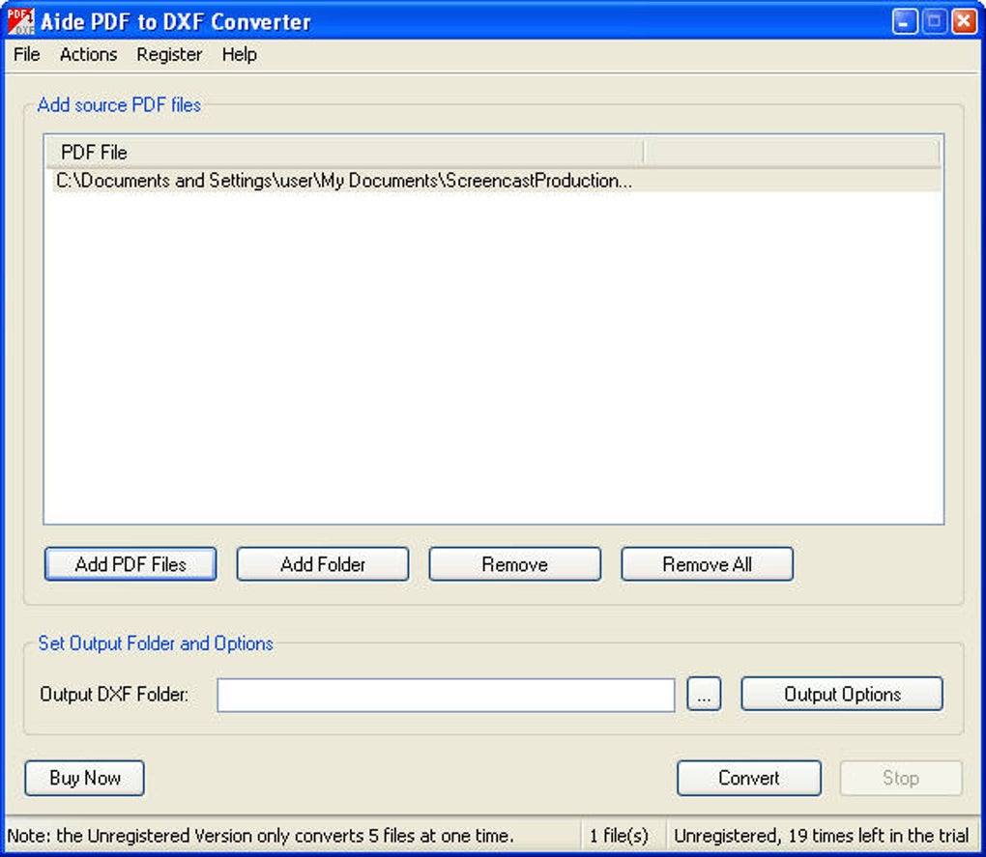The image size is (986, 857).
Task: Open the File menu
Action: coord(26,55)
